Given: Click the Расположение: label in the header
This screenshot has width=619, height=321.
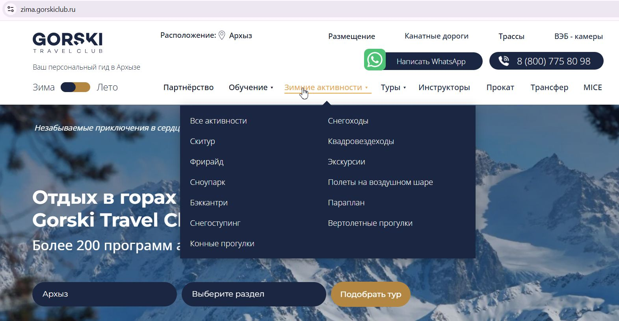Looking at the screenshot, I should (188, 35).
